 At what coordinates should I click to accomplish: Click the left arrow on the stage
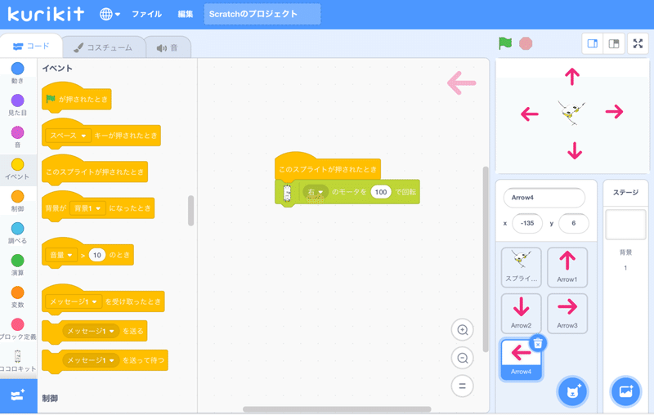click(530, 114)
